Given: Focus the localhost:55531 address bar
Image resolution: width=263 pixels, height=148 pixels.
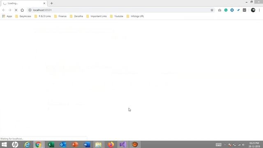Looking at the screenshot, I should [121, 10].
